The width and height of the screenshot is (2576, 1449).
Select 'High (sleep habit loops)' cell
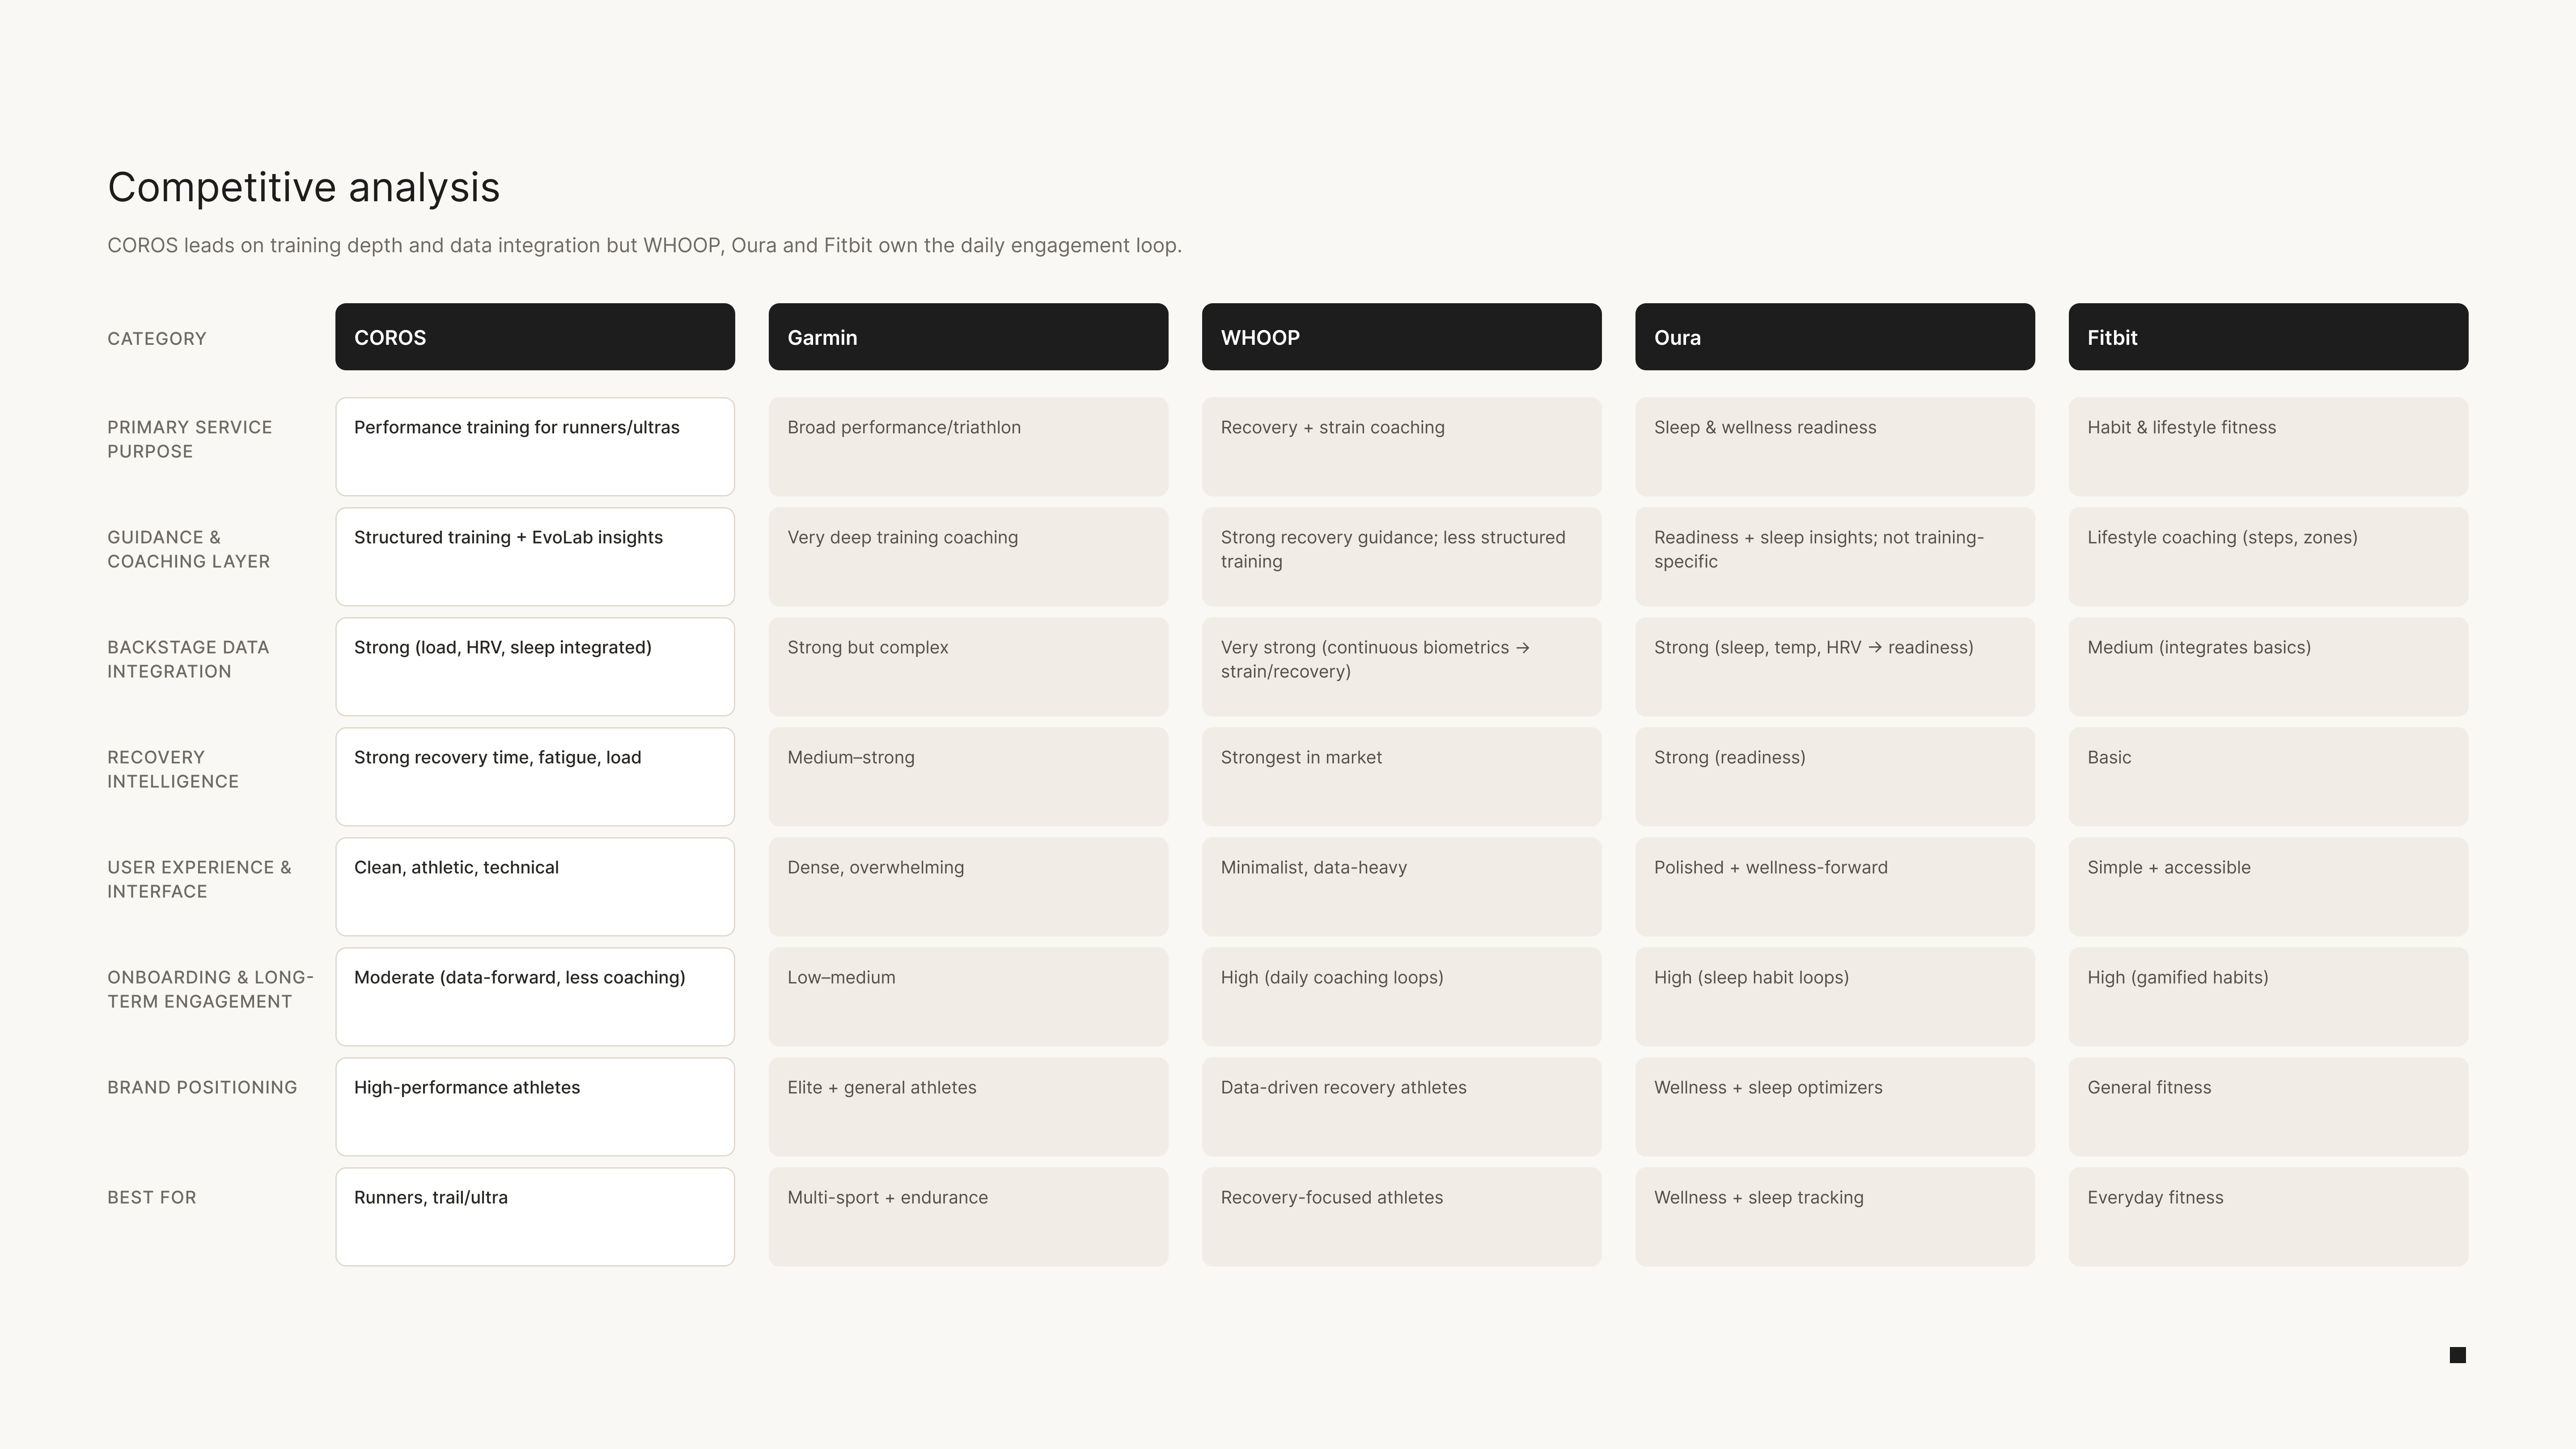[x=1835, y=997]
